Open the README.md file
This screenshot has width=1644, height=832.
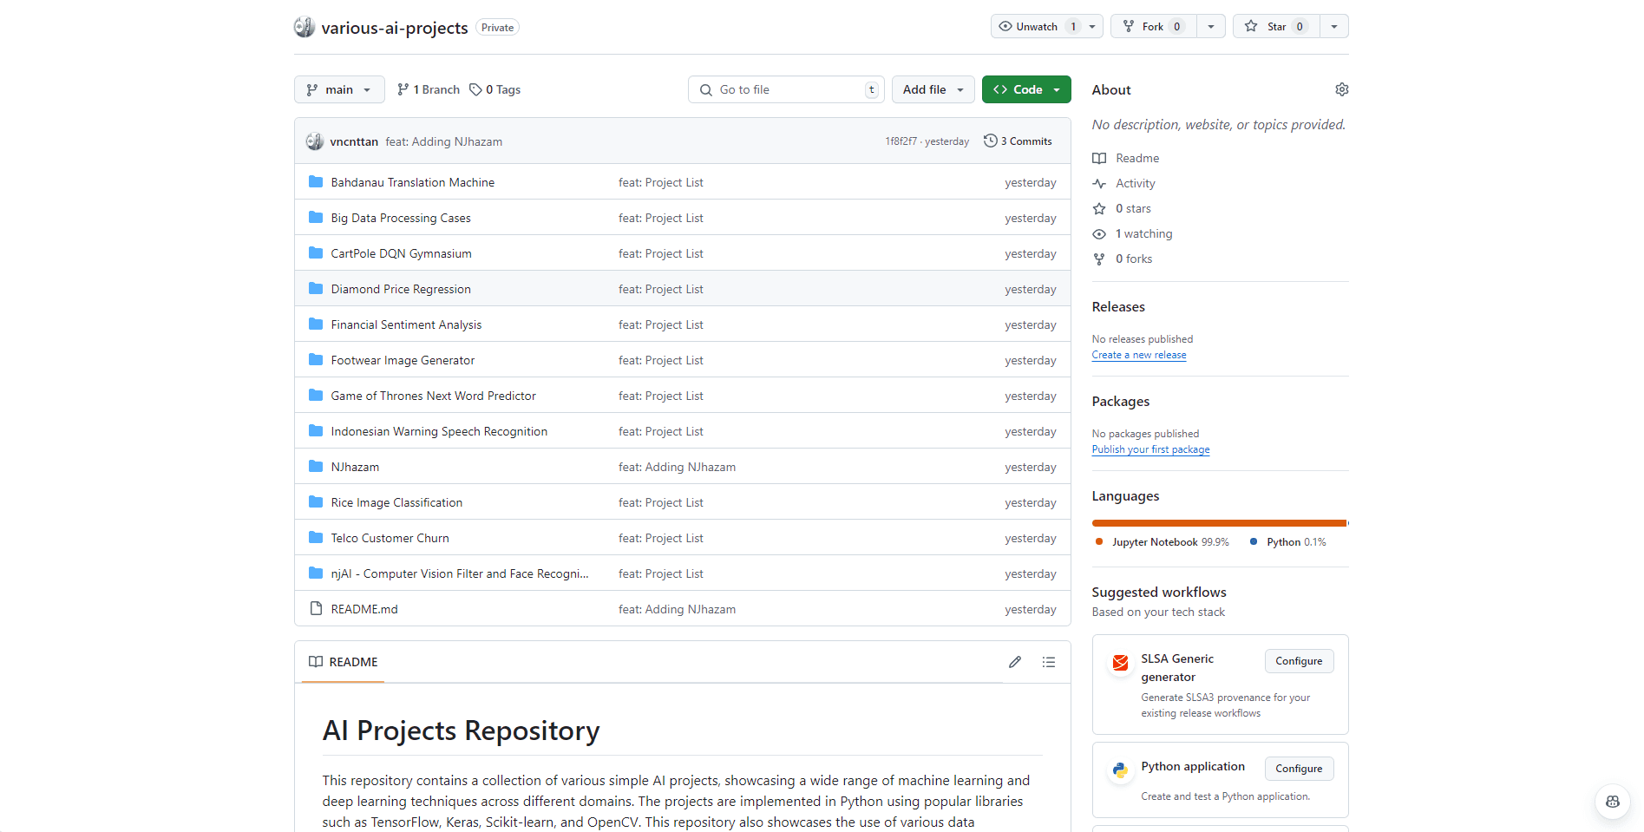click(x=364, y=609)
